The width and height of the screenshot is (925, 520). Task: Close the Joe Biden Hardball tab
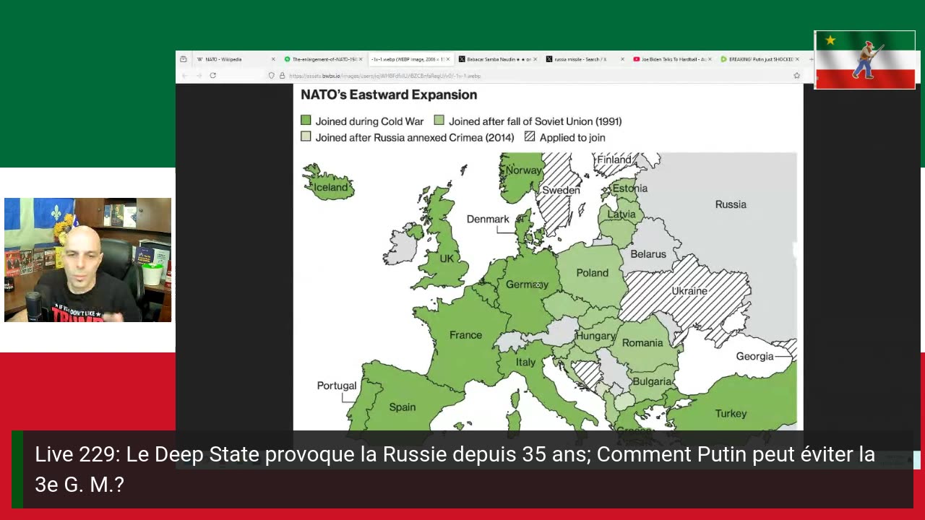point(710,59)
